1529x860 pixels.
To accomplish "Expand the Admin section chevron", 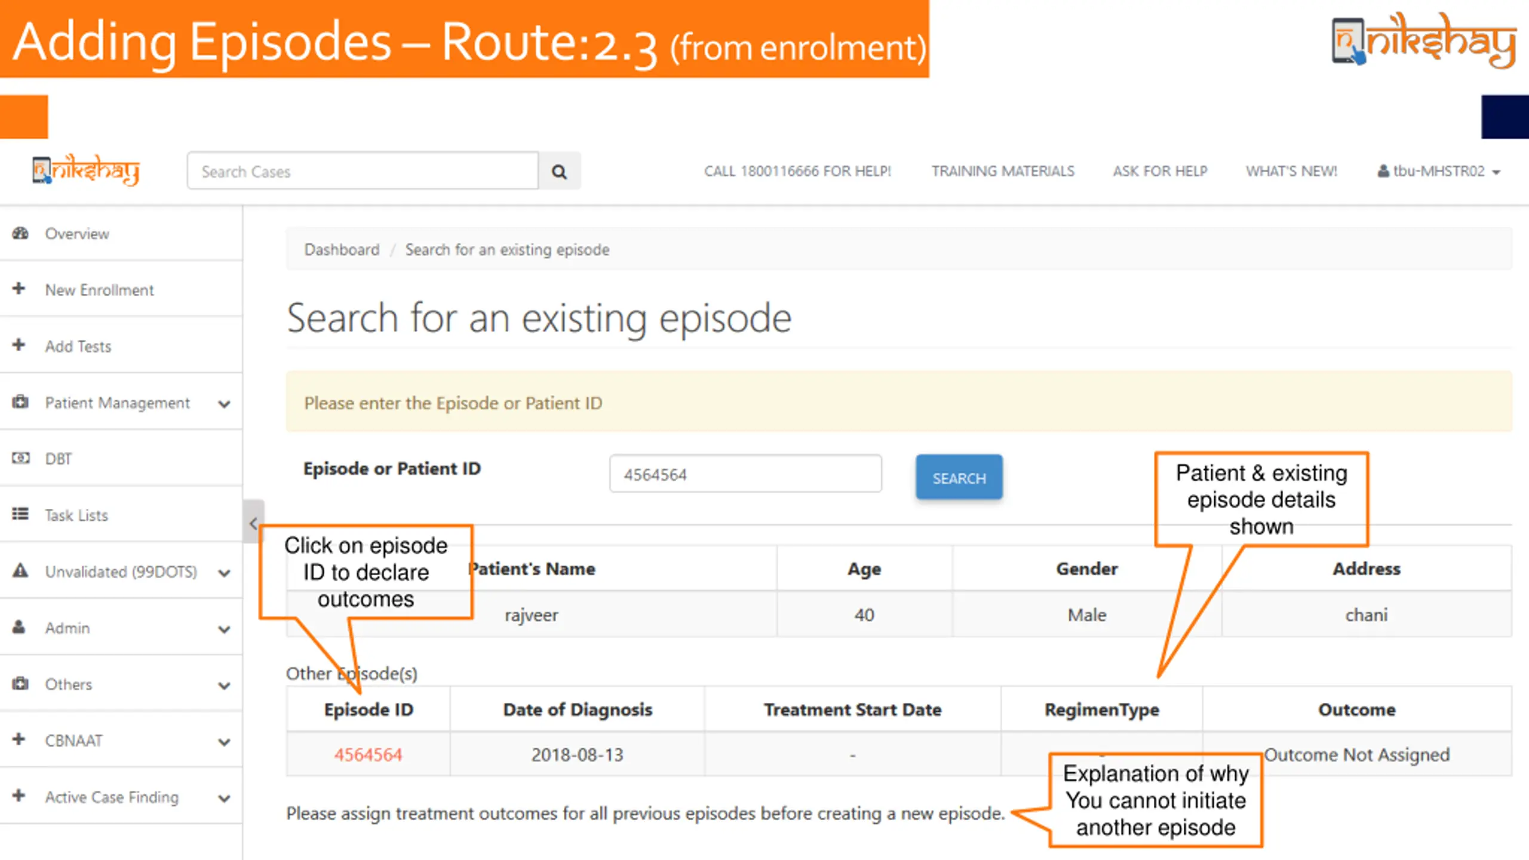I will point(224,629).
